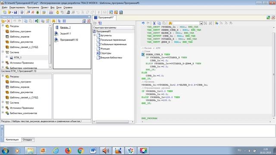Click the undo arrow in code editor toolbar
Screen dimensions: 276x155
(143, 23)
